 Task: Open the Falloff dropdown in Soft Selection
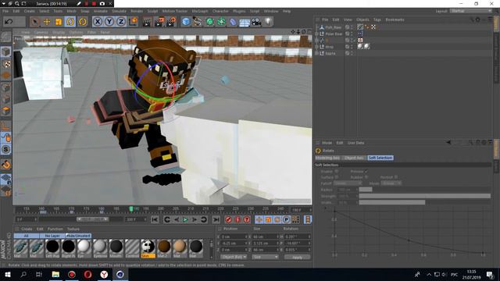(x=348, y=183)
